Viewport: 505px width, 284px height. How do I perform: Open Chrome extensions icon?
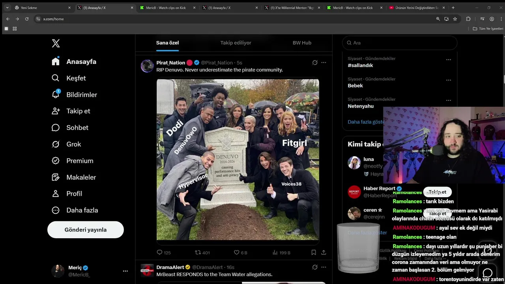click(468, 19)
